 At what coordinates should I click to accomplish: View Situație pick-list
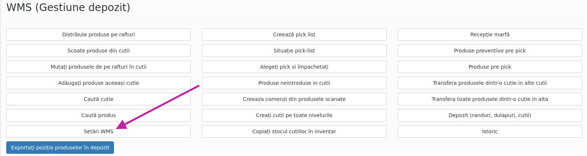pos(294,51)
